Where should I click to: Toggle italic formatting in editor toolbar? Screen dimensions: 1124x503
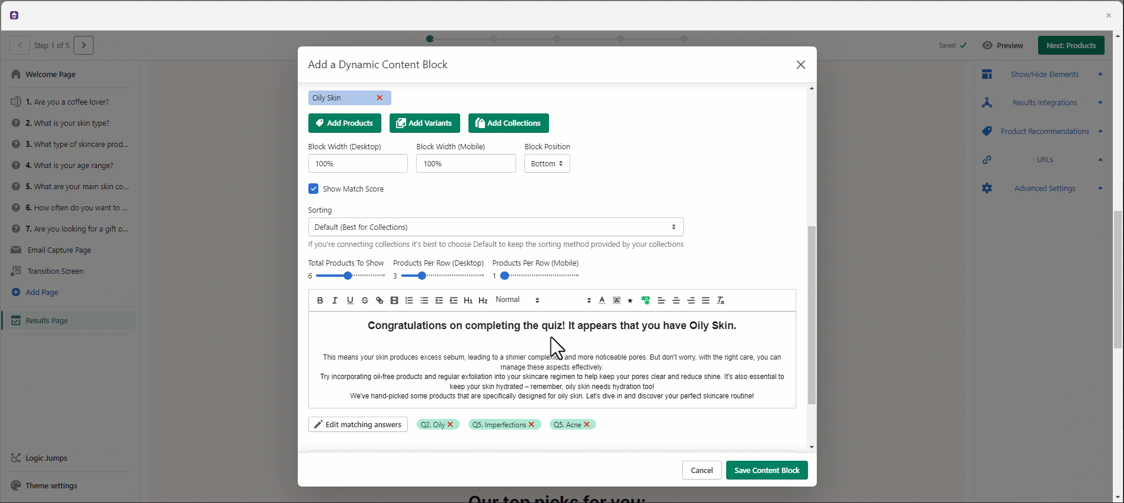point(335,300)
